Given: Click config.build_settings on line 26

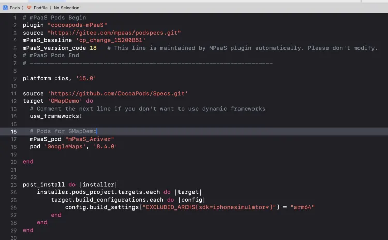Looking at the screenshot, I should point(102,207).
